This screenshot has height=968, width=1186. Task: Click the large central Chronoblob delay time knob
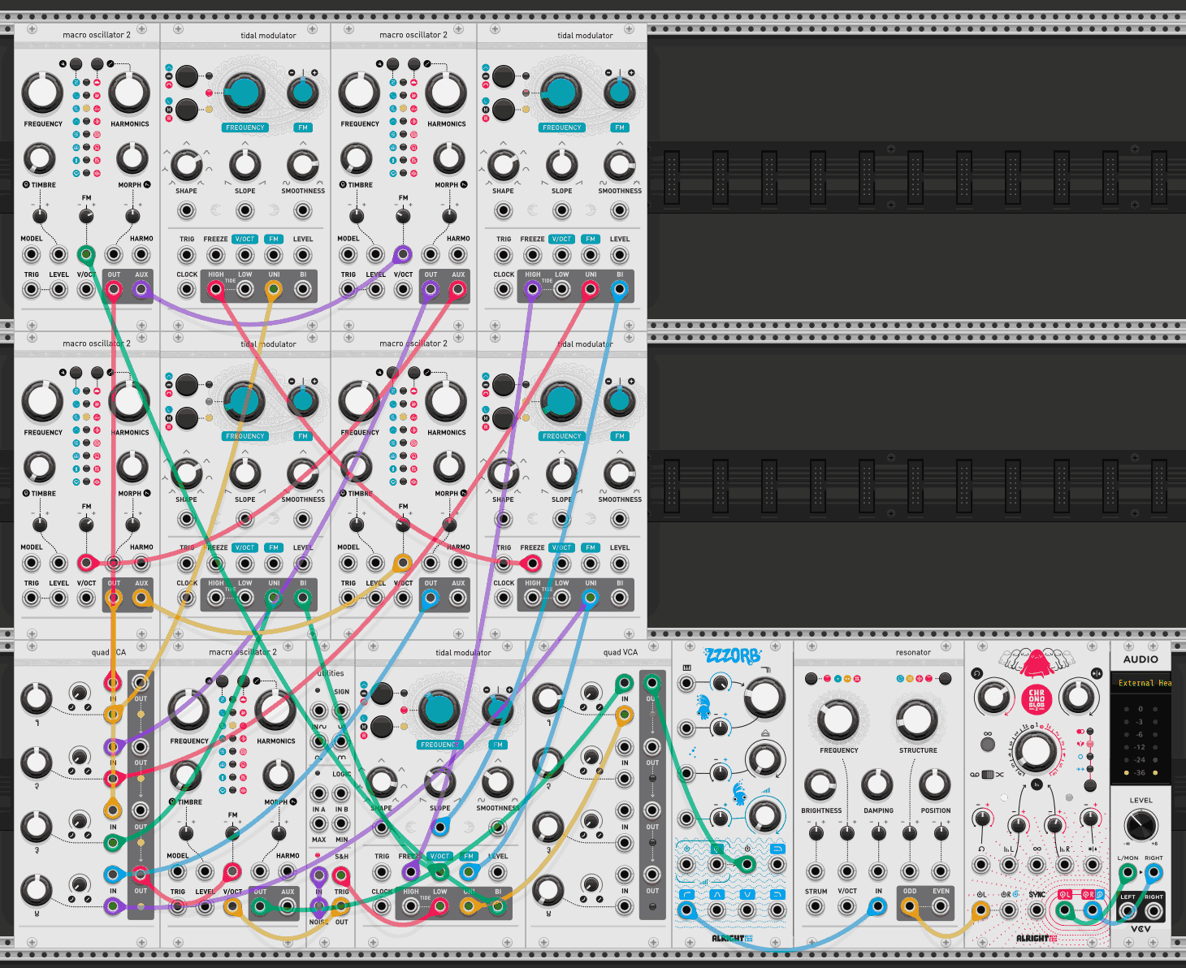(x=1036, y=752)
